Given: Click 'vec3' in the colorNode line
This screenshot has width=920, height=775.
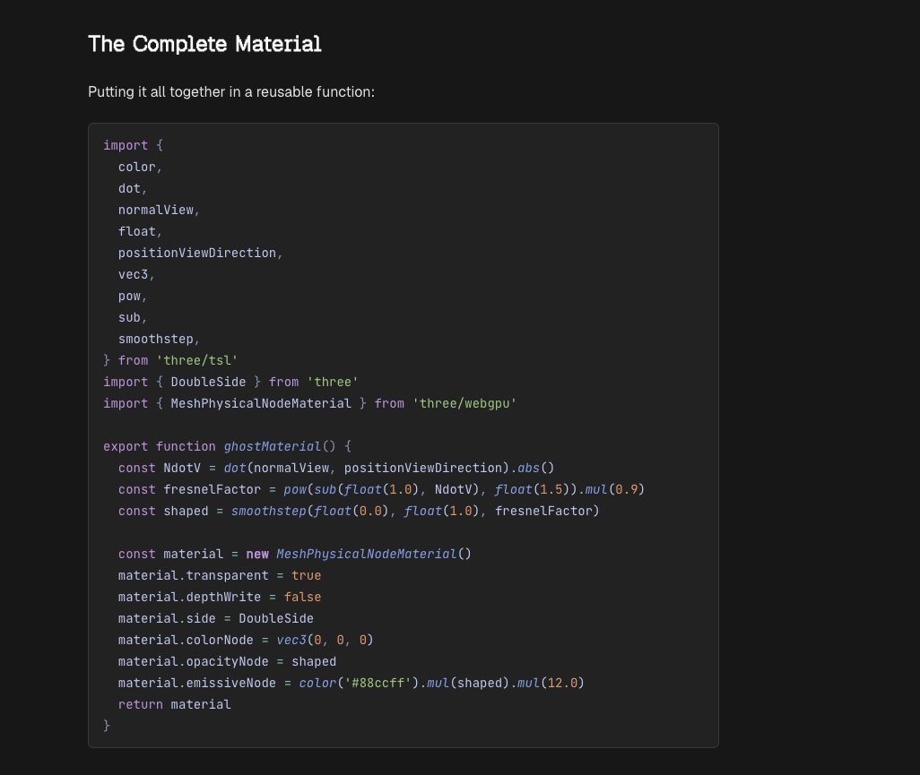Looking at the screenshot, I should (291, 641).
